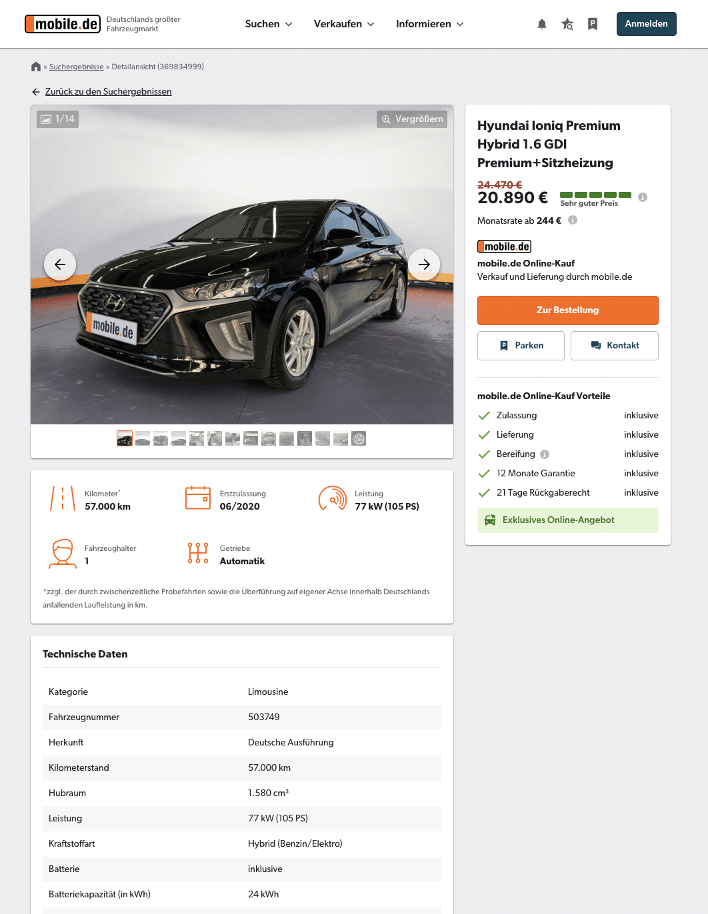Select the last wheel thumbnail image
Screen dimensions: 708x914
[359, 438]
